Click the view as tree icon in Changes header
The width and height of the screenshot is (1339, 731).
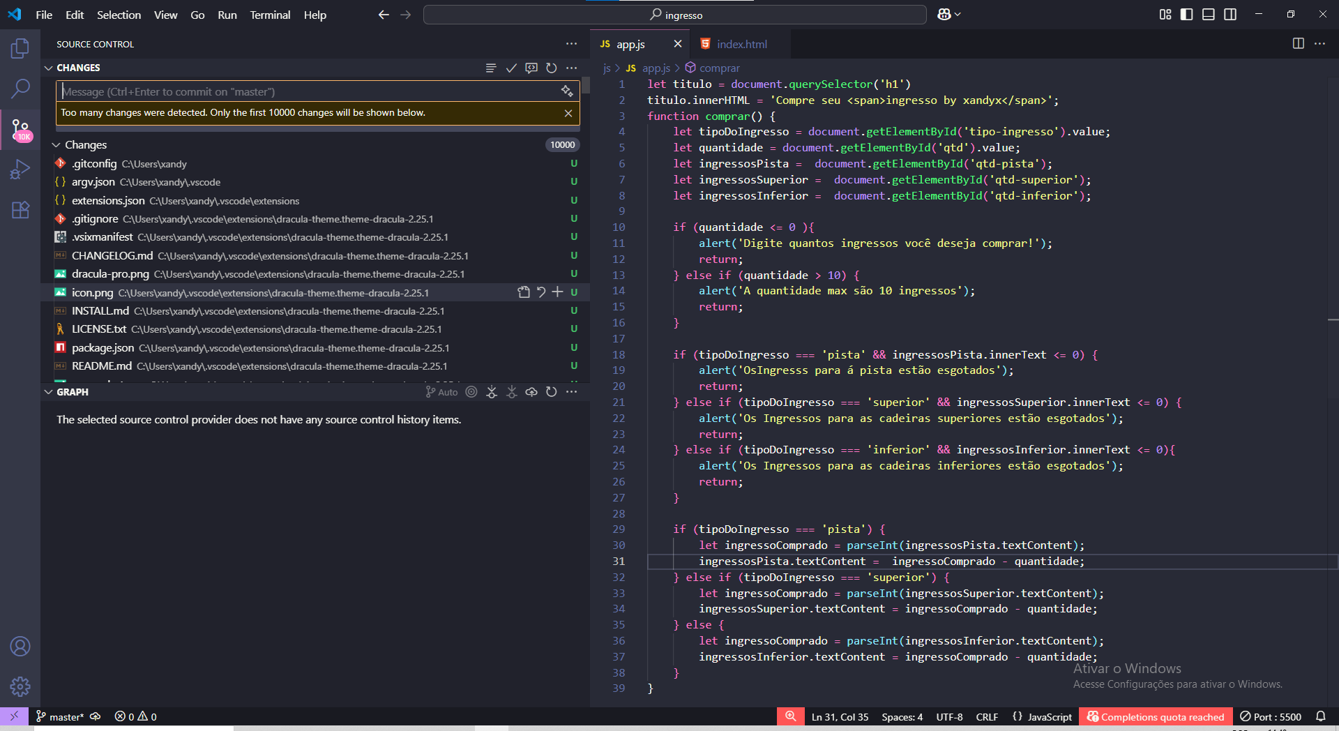(491, 68)
